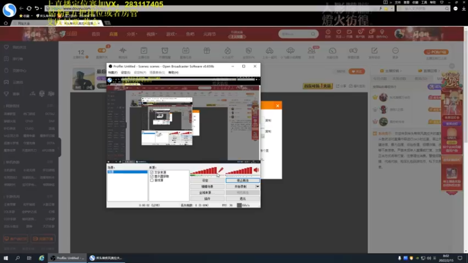The width and height of the screenshot is (468, 263).
Task: Click the orange PC客户端 button
Action: click(436, 52)
